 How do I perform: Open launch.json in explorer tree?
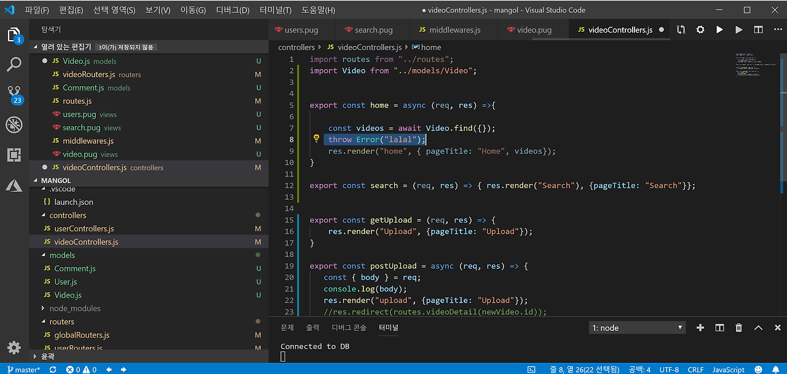point(149,202)
